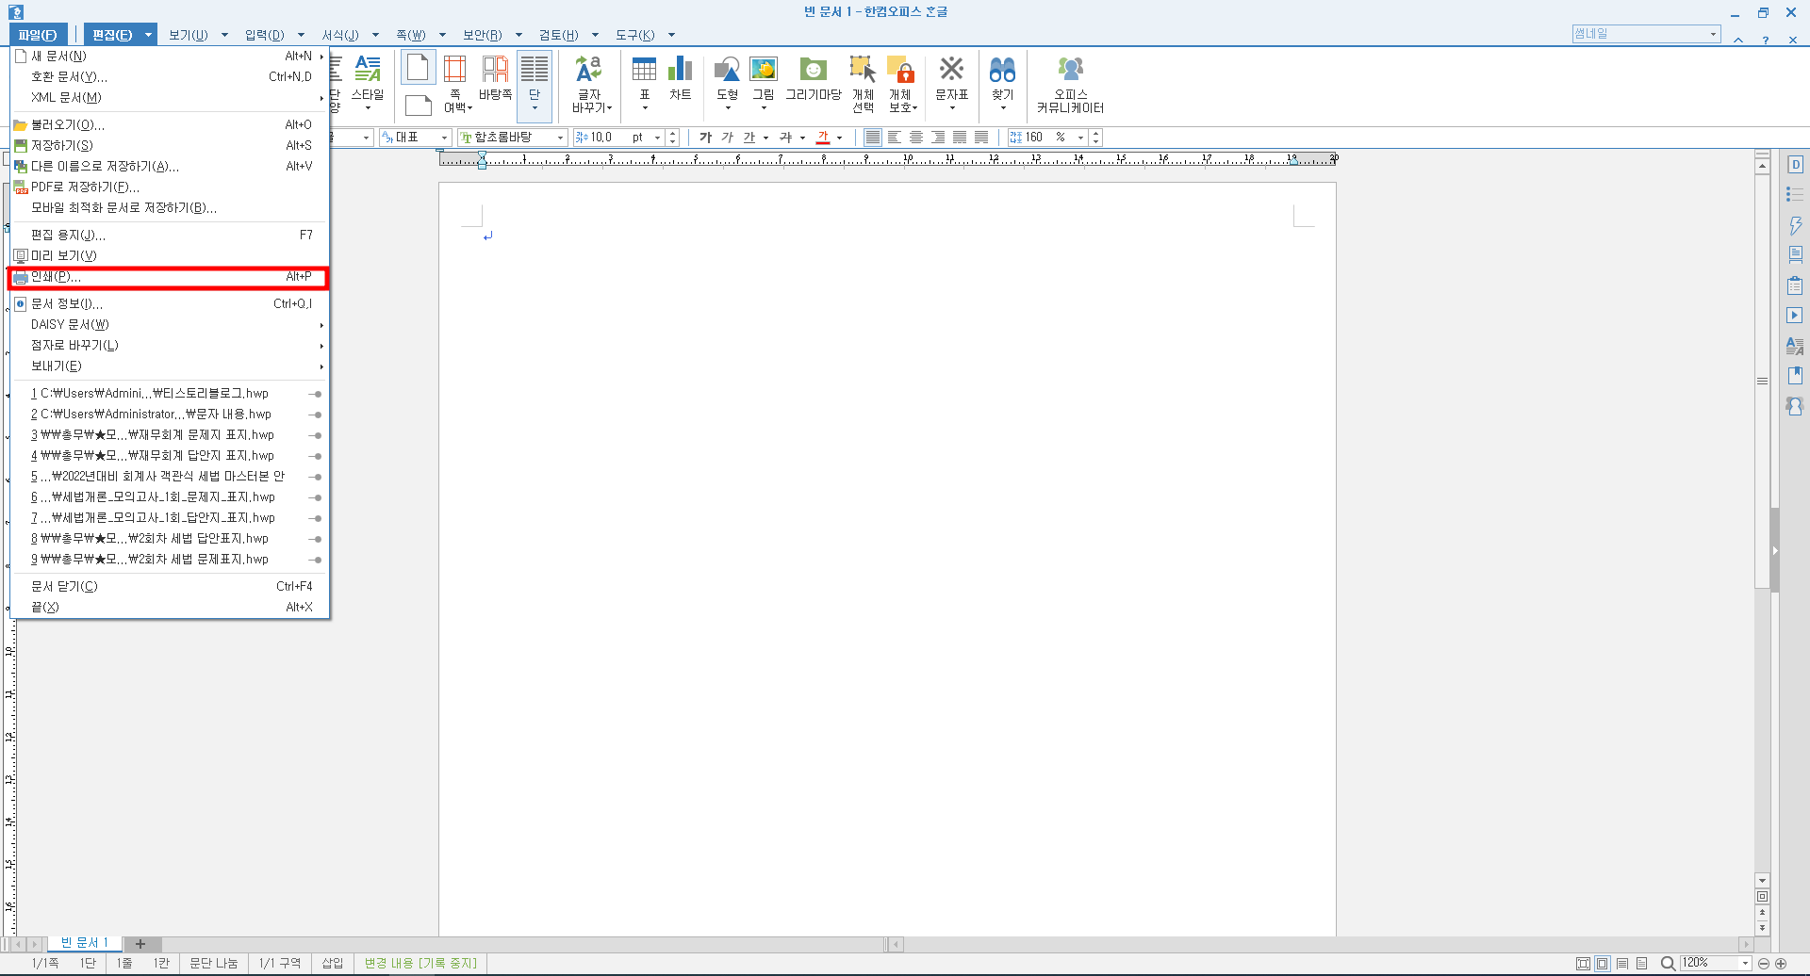Open 오피스 커뮤니케이터
The height and width of the screenshot is (976, 1810).
pos(1071,83)
